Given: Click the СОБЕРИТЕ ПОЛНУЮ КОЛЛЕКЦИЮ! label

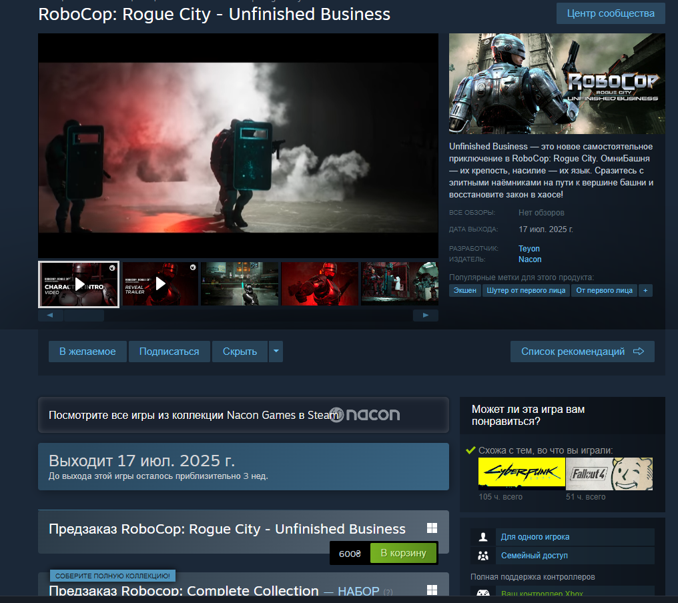Looking at the screenshot, I should (113, 576).
